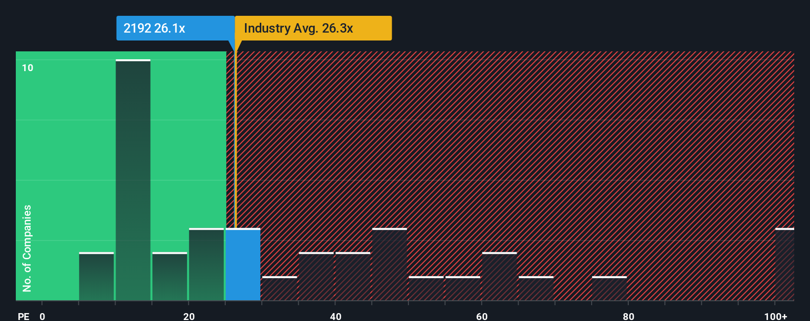Click the No. of Companies axis title

tap(27, 248)
